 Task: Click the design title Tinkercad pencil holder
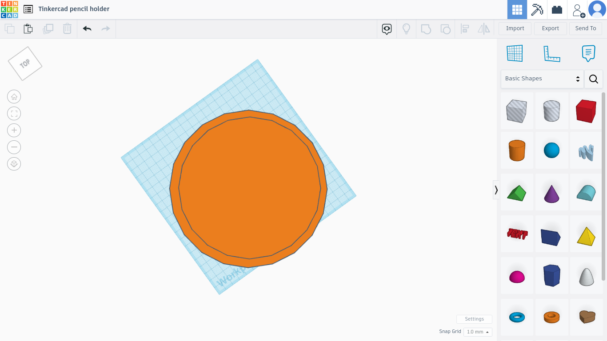(x=74, y=9)
